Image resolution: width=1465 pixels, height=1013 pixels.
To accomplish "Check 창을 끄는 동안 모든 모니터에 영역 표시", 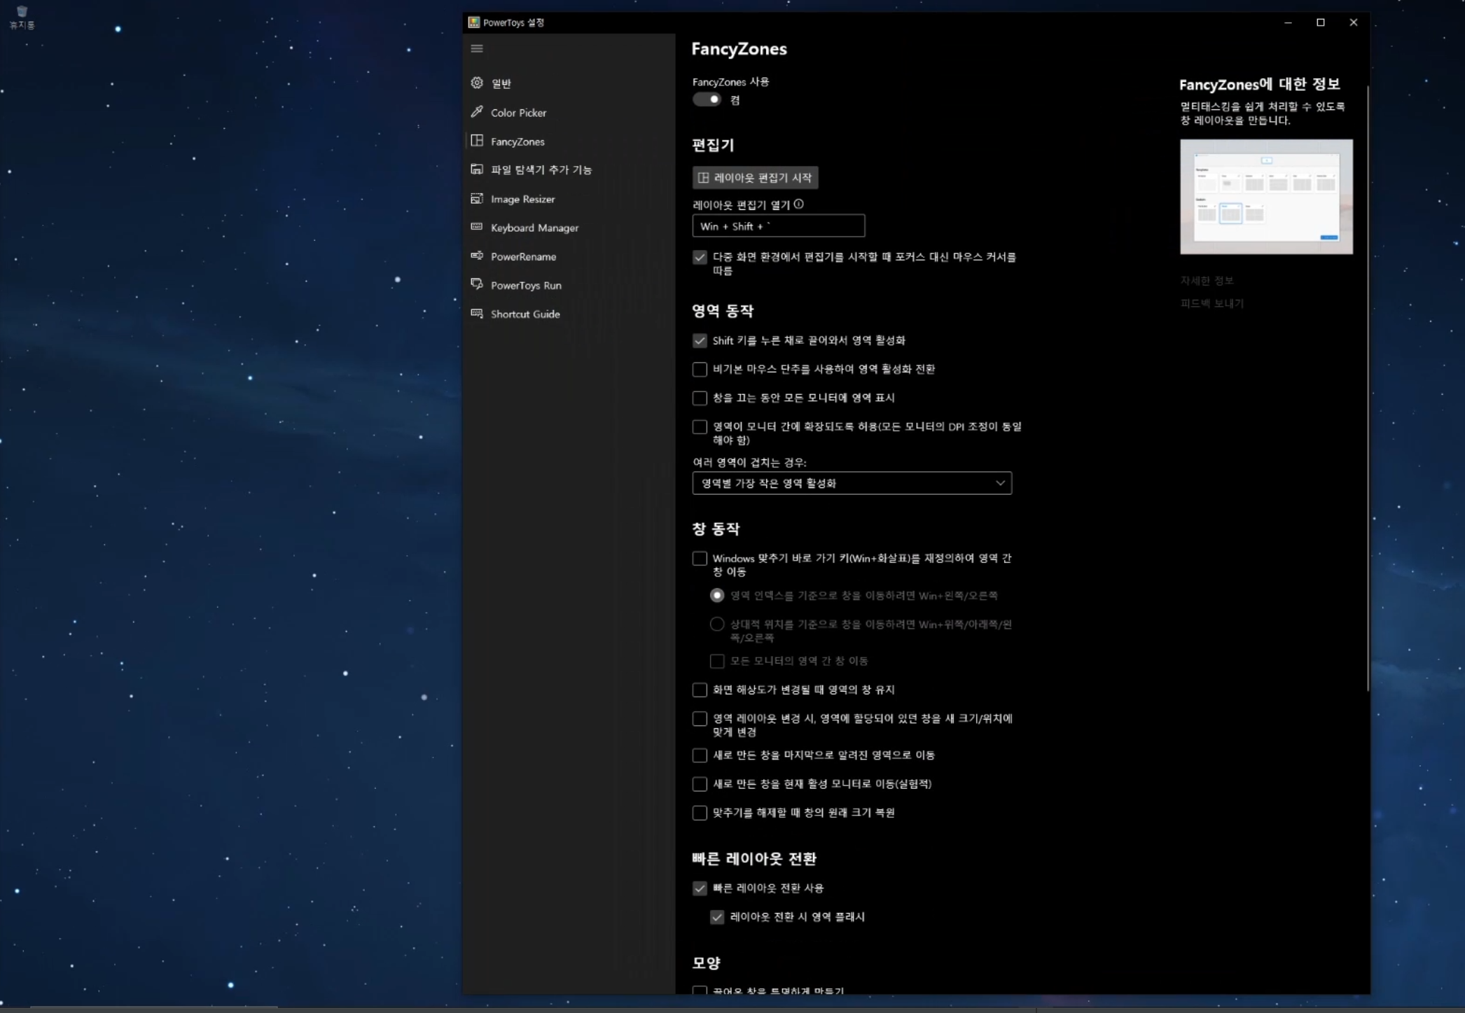I will tap(700, 398).
